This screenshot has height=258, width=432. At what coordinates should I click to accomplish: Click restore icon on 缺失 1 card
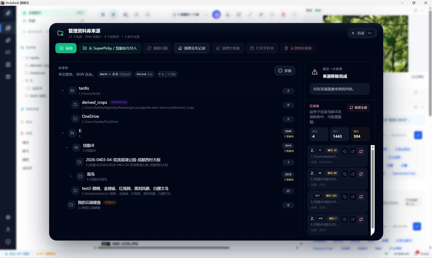click(361, 219)
